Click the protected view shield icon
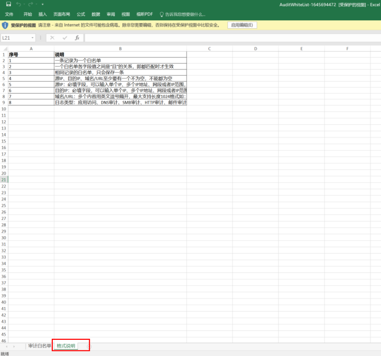Screen dimensions: 381x356 (5, 25)
